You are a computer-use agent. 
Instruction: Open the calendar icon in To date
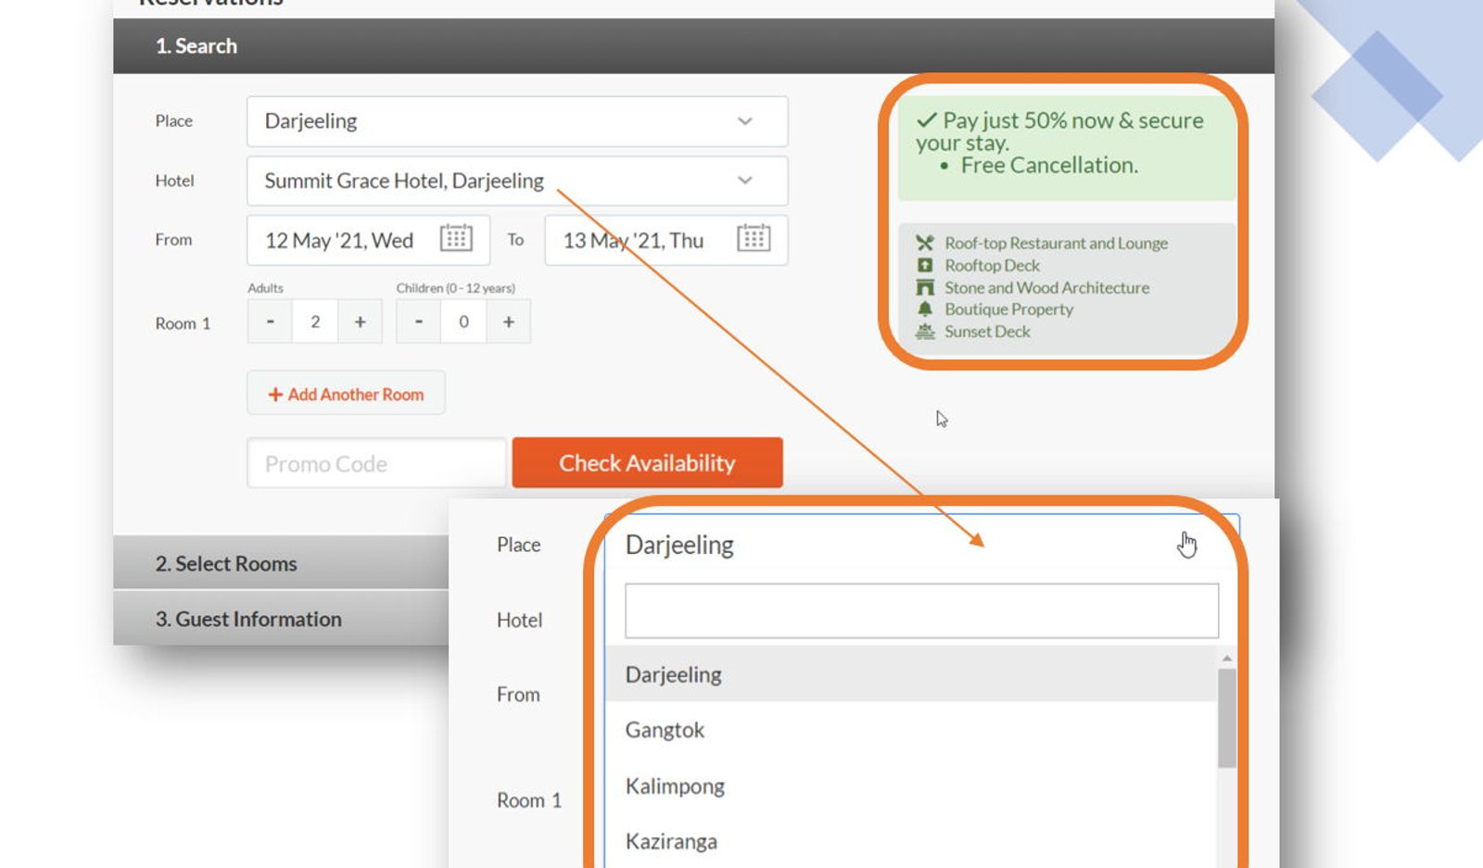click(754, 238)
